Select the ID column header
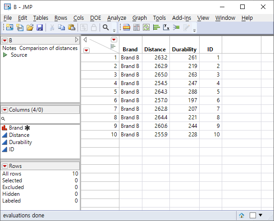This screenshot has height=221, width=274. tap(210, 45)
